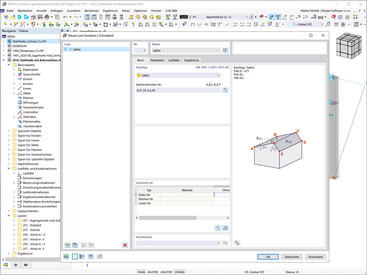Select '1 Sattel' in the Liste
The width and height of the screenshot is (367, 275).
click(x=97, y=49)
